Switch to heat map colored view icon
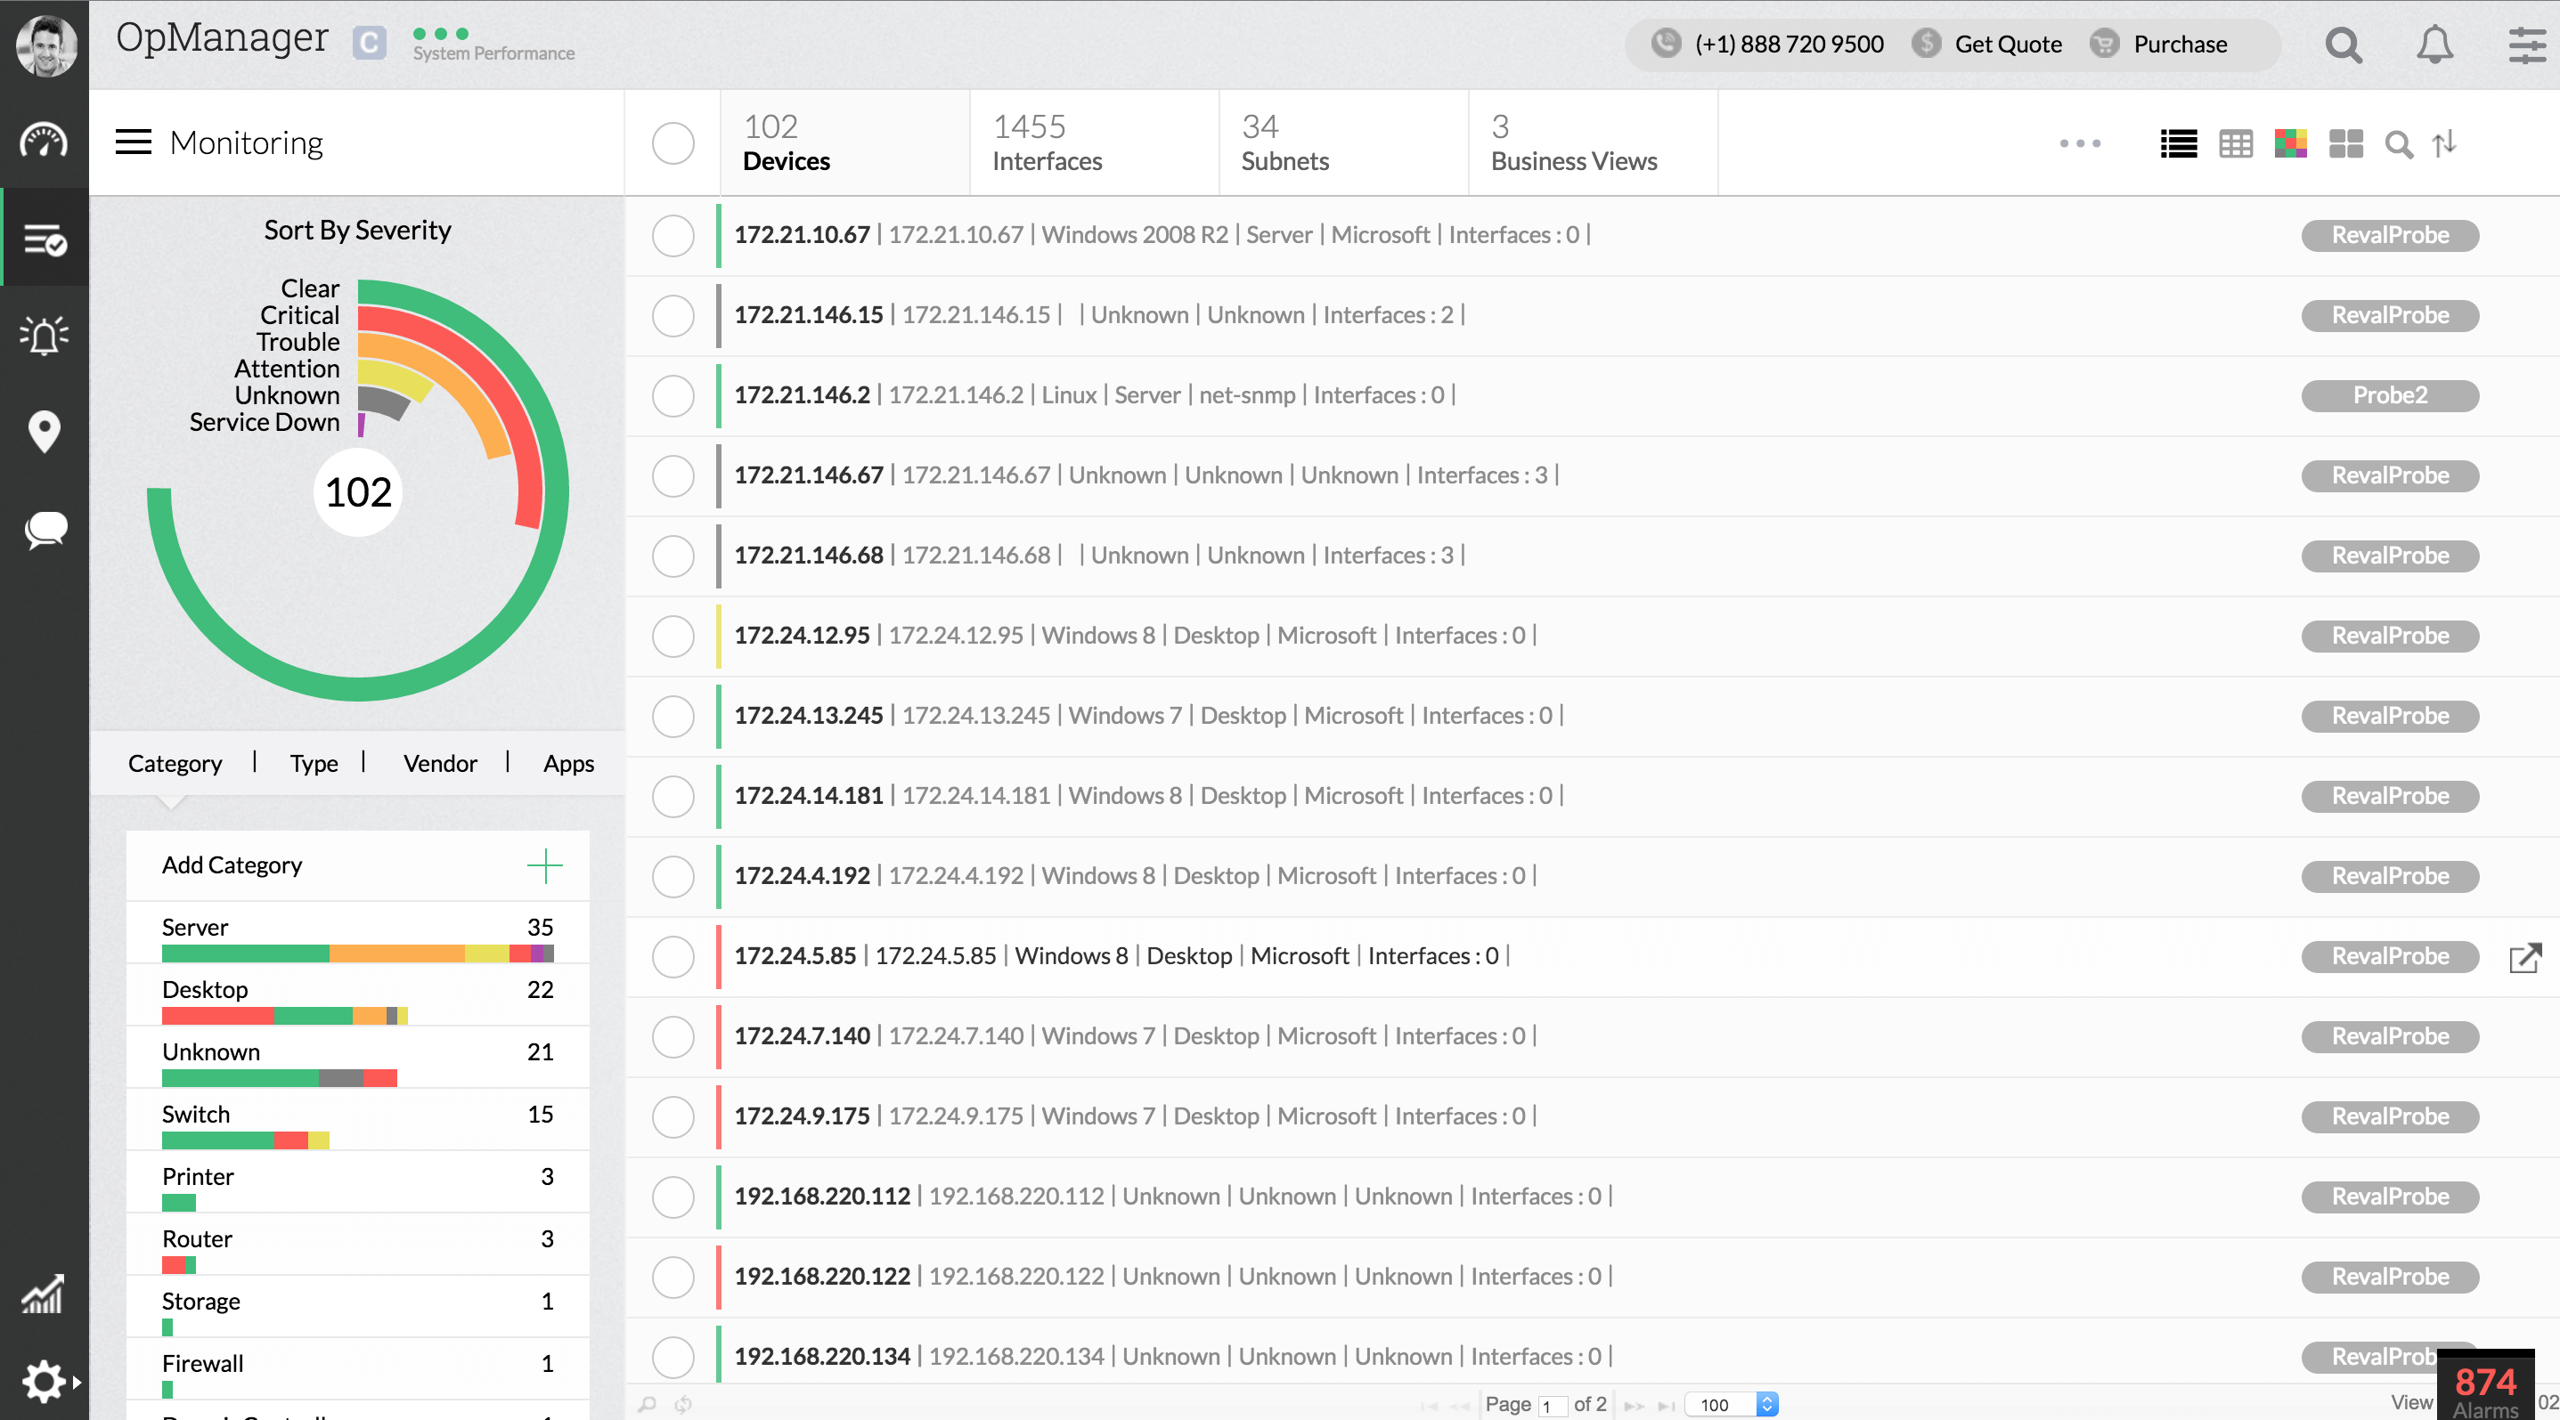This screenshot has width=2560, height=1420. 2290,144
